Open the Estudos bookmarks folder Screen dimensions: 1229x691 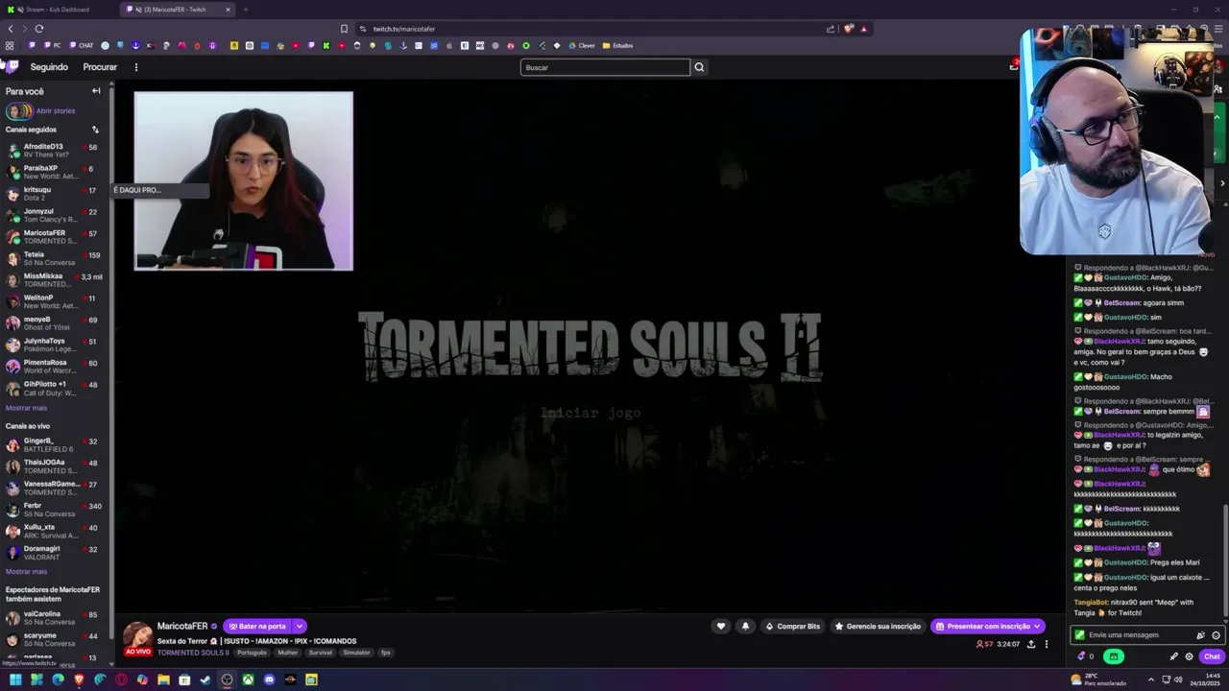[x=617, y=45]
